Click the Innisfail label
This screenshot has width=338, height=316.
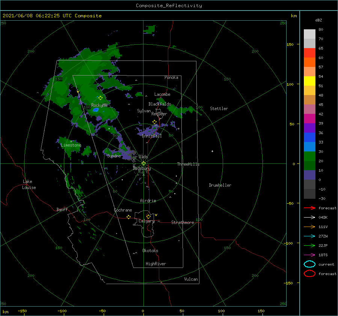pos(152,136)
